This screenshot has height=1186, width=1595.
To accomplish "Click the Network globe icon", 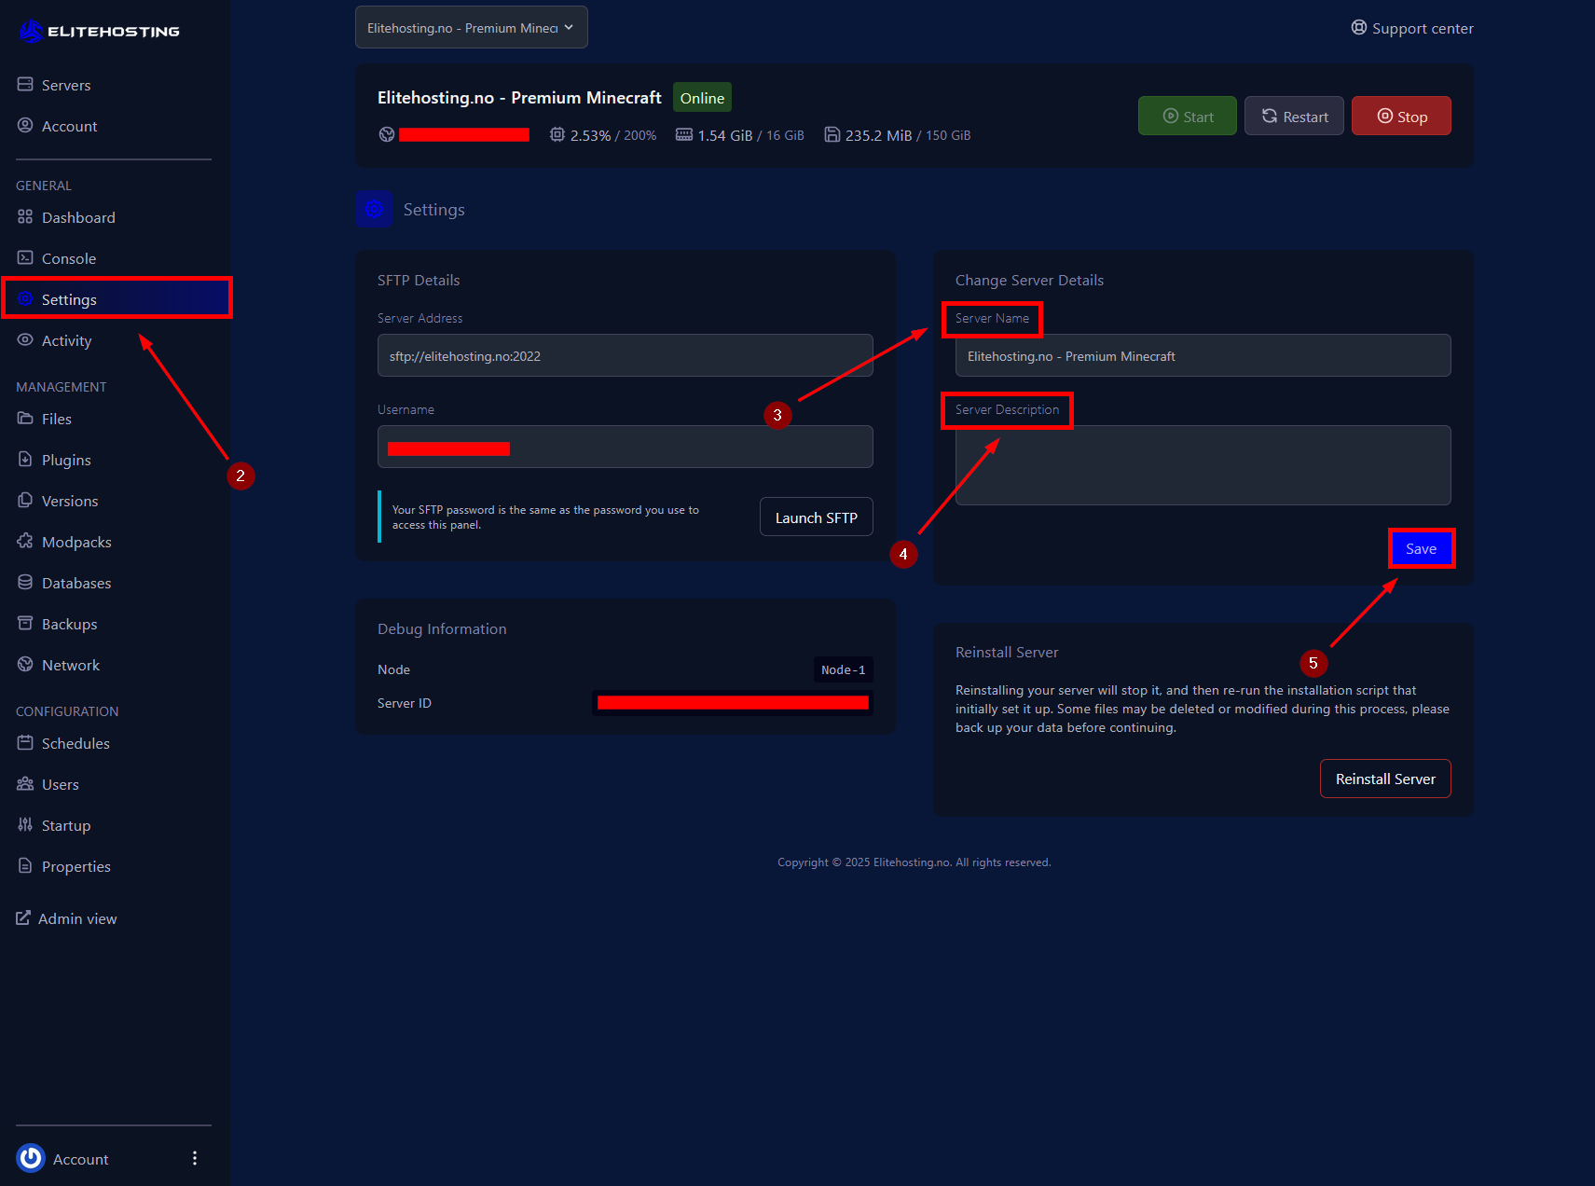I will 25,665.
